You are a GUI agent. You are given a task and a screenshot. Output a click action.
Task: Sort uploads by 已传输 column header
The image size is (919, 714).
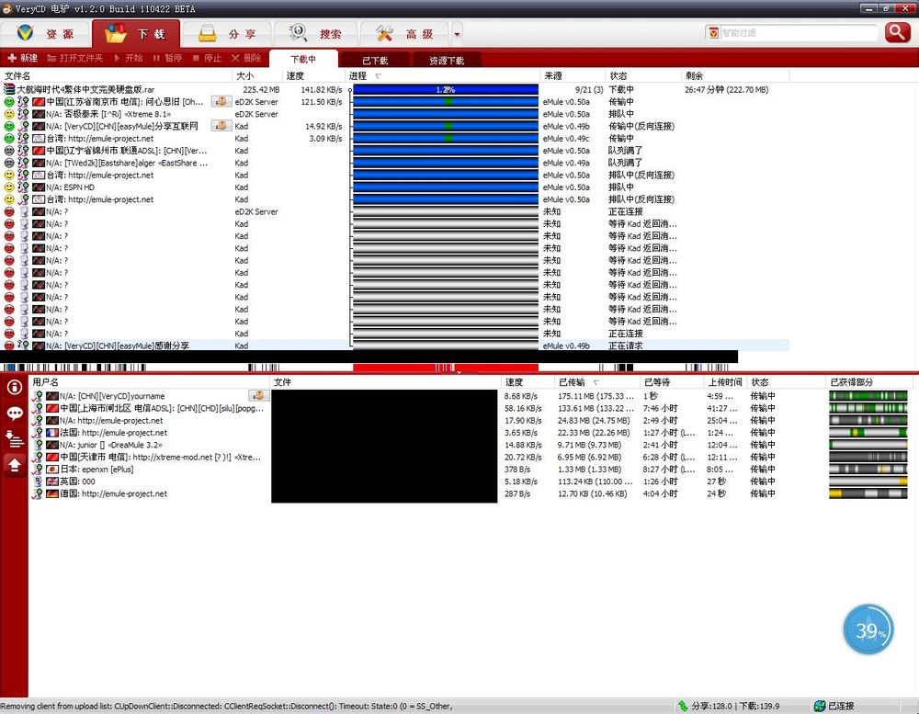(597, 382)
